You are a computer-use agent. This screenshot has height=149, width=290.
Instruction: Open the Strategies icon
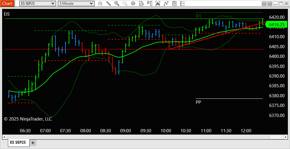click(166, 3)
